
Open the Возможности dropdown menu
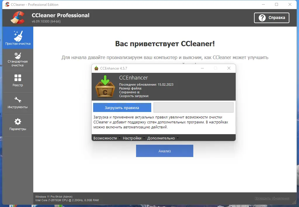point(107,138)
